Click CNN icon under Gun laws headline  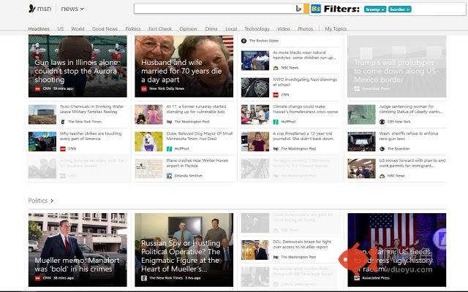37,88
